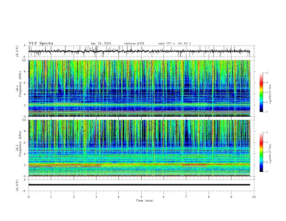
Task: Click the ch.3 voltage waveform trace
Action: tap(139, 185)
